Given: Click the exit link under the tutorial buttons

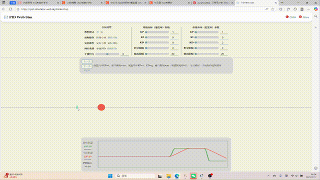Looking at the screenshot, I should 86,70.
